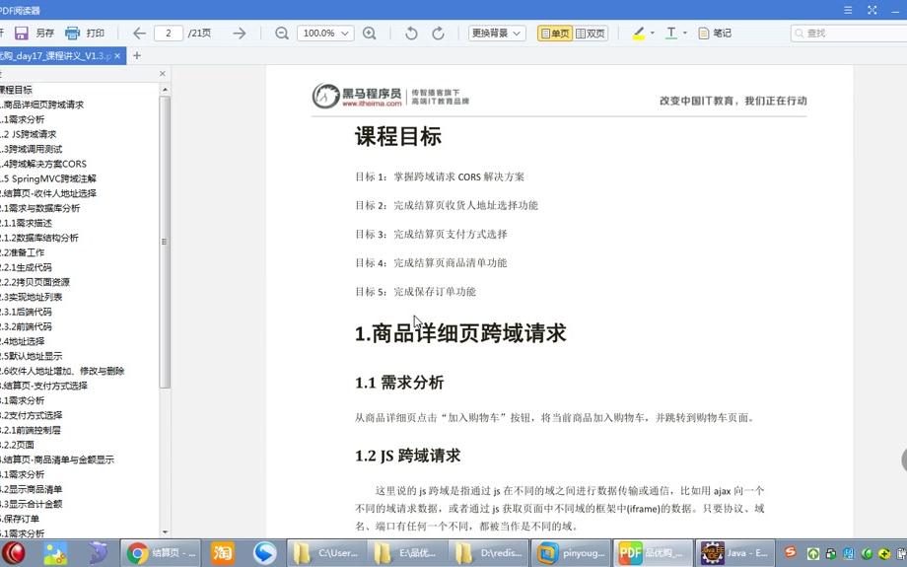Switch to 单页 single page view

(555, 33)
